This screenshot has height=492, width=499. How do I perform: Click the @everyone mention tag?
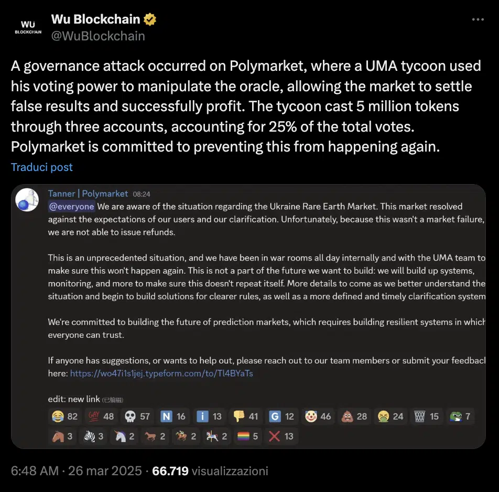coord(71,207)
